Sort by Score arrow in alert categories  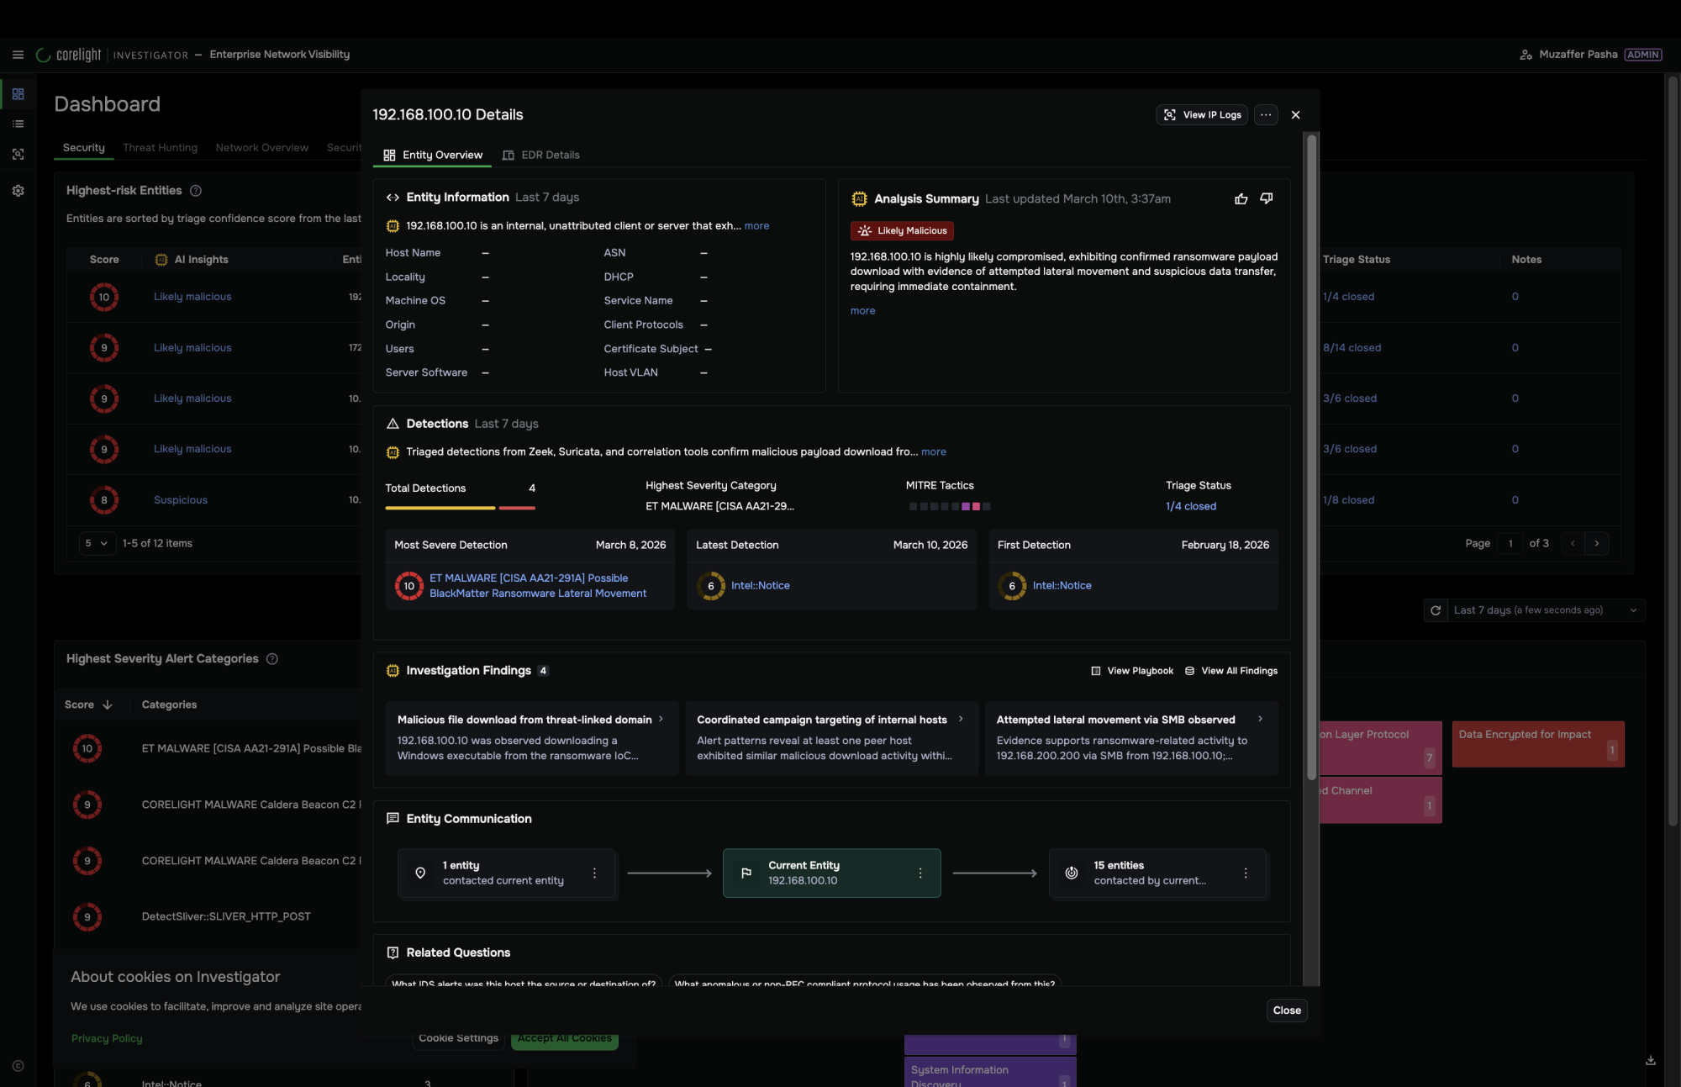tap(108, 705)
